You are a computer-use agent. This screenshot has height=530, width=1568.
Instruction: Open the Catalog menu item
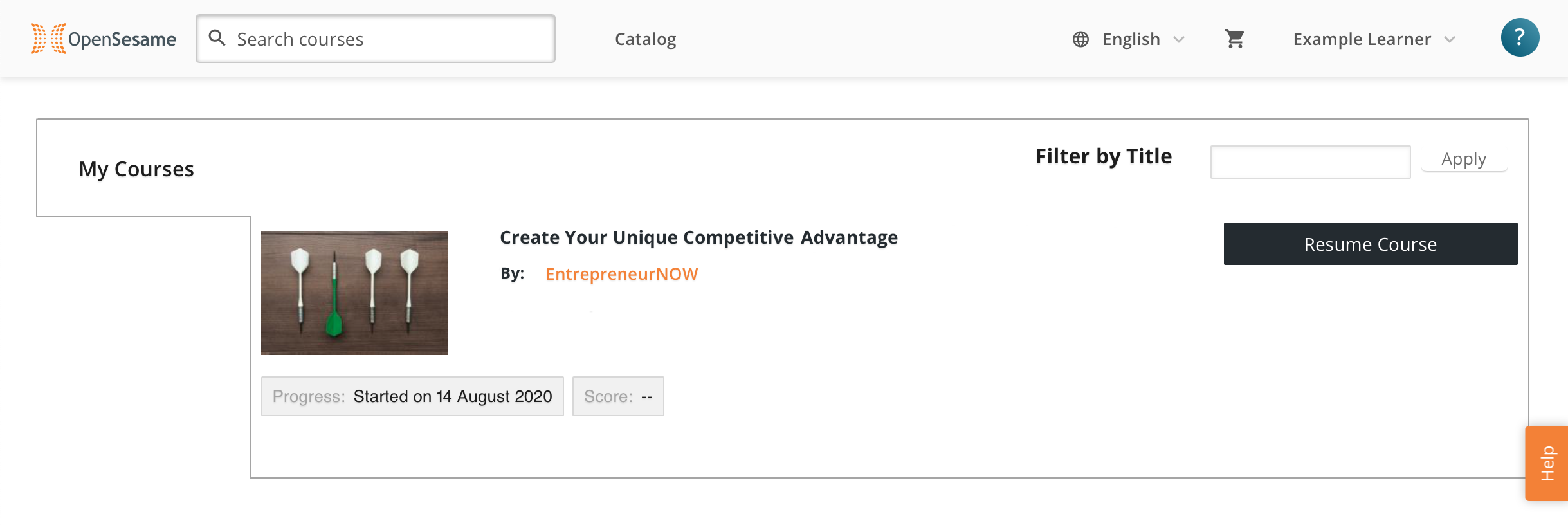[x=645, y=39]
